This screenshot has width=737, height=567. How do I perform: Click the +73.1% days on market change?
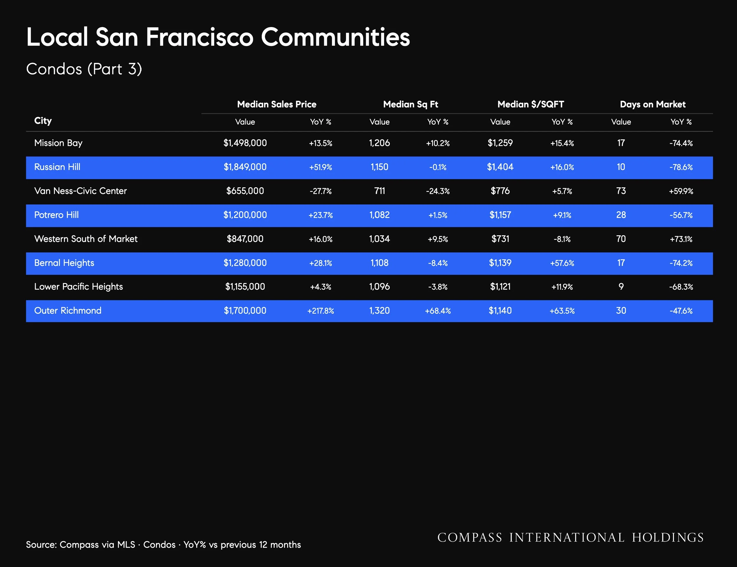pyautogui.click(x=681, y=239)
